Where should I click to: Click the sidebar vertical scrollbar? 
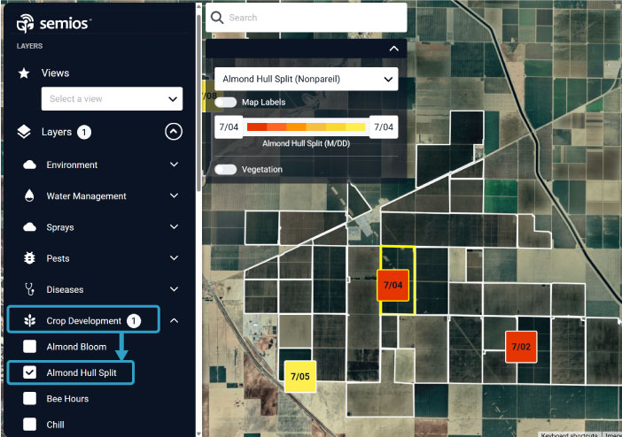(x=198, y=103)
